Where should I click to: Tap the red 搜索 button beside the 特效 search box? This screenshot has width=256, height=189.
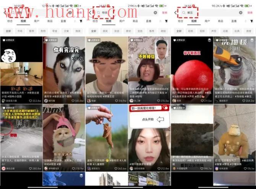165,13
